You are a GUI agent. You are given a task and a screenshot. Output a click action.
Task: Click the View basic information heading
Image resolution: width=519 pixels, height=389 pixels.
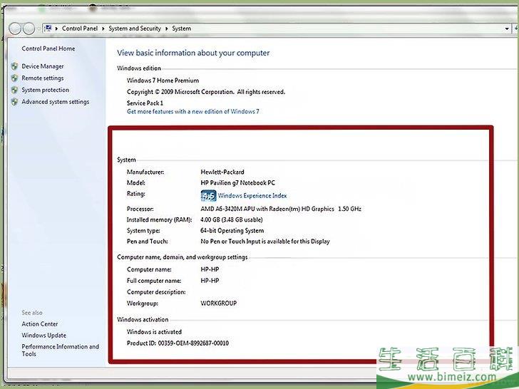point(193,53)
